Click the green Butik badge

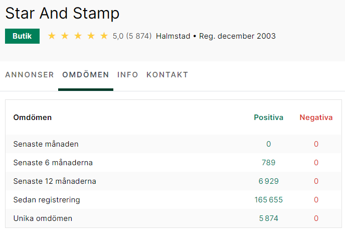22,36
